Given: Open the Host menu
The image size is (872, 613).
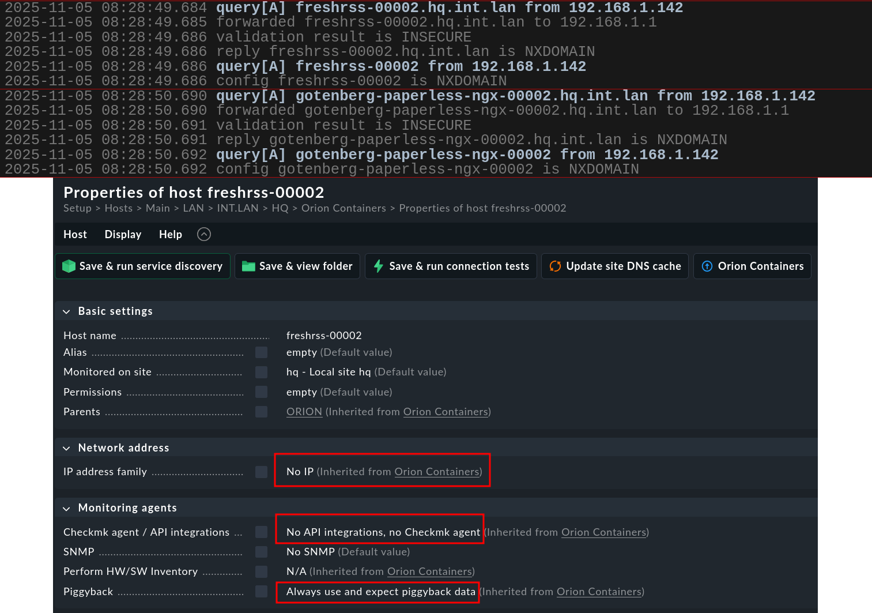Looking at the screenshot, I should click(75, 234).
